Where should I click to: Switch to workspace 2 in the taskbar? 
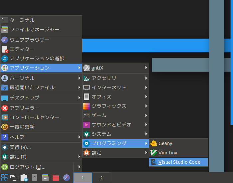(102, 178)
